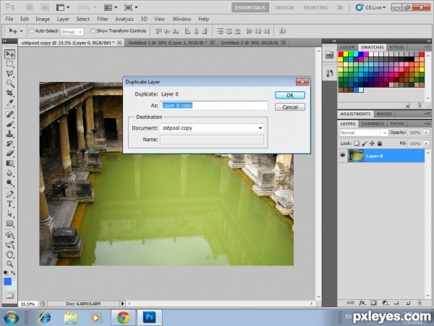Switch to the Painting workspace
Screen dimensions: 434x326
[316, 7]
